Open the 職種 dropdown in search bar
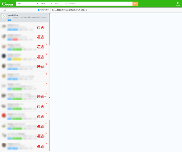 28,4
